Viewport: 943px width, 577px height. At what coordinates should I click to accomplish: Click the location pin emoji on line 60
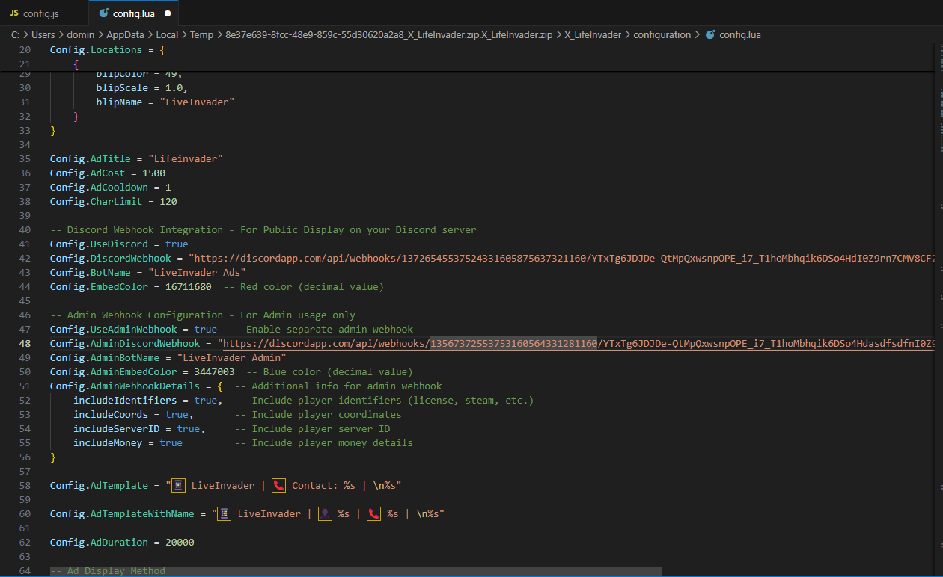[x=325, y=514]
